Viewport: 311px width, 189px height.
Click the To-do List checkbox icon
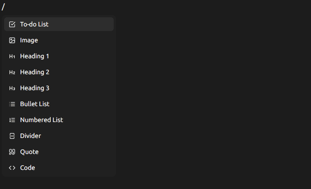point(12,24)
